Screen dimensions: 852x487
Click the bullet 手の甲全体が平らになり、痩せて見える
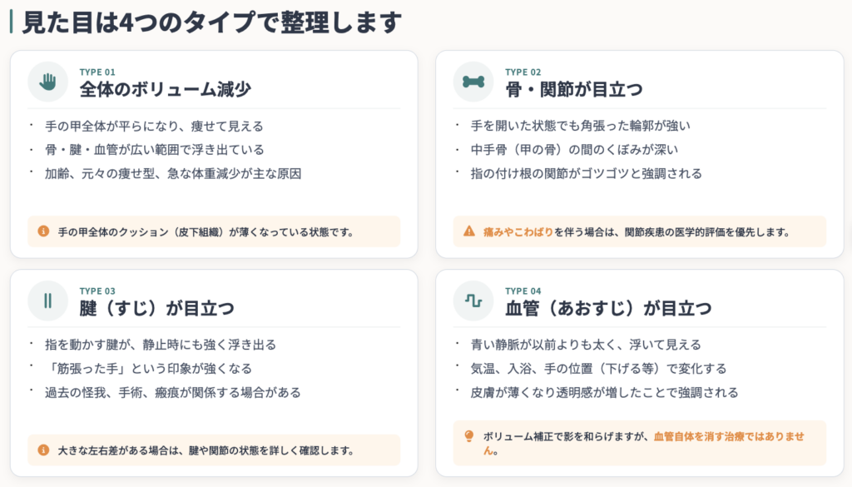tap(154, 126)
